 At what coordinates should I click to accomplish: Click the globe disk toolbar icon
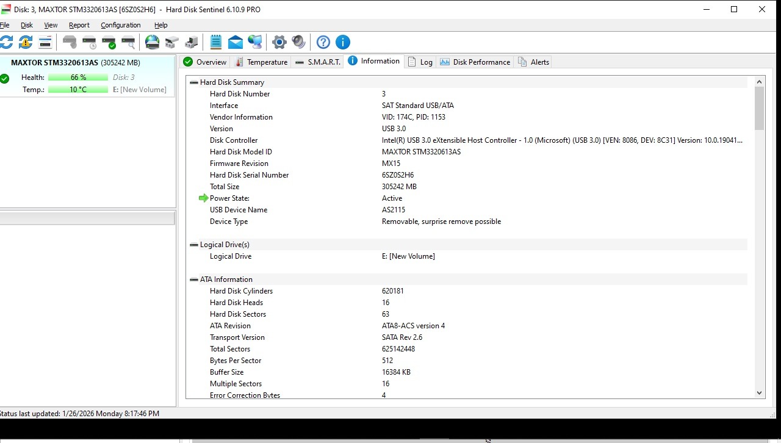tap(152, 42)
